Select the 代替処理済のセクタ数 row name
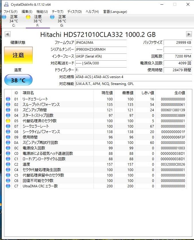 point(40,121)
